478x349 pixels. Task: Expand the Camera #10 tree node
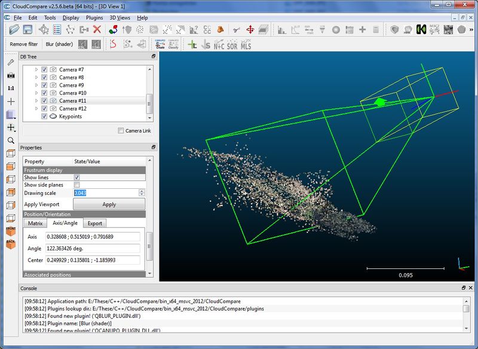click(36, 93)
